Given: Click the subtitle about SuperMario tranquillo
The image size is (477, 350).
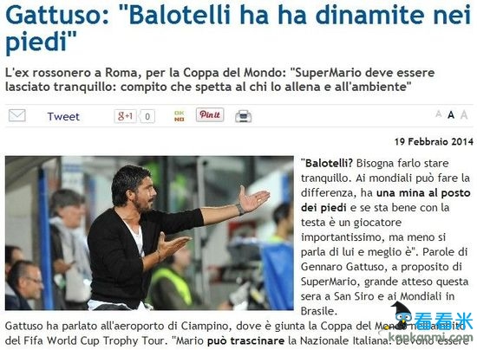Looking at the screenshot, I should (220, 80).
